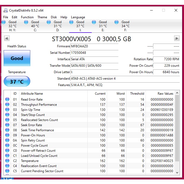184x184 pixels.
Task: Click the Drive Letter field I:
Action: point(94,72)
